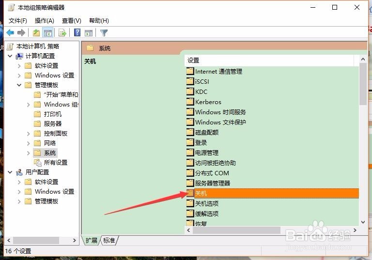The height and width of the screenshot is (260, 372).
Task: Click the tree pane scroll left arrow
Action: pos(9,240)
